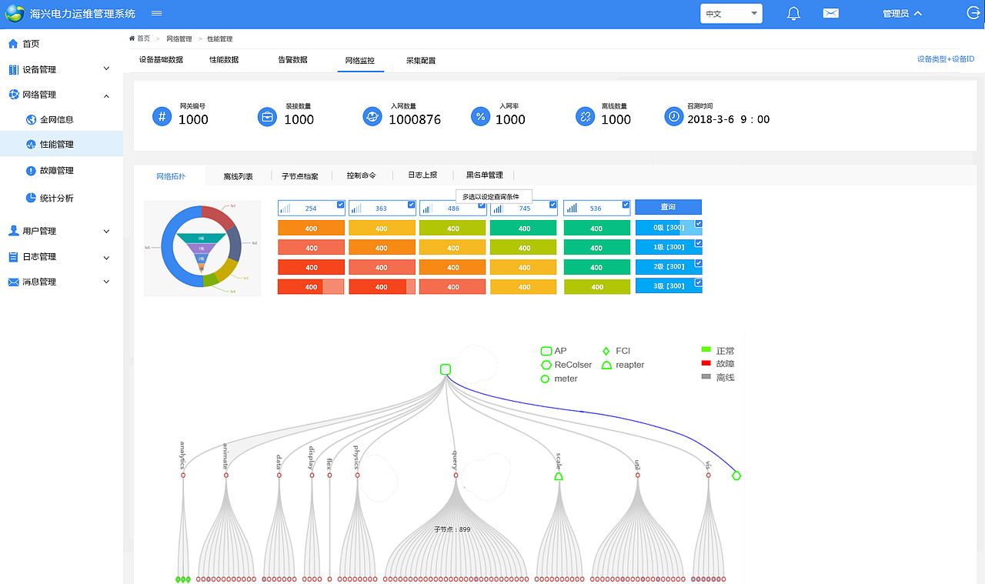Click the clock icon beside 召测时间

pos(673,116)
